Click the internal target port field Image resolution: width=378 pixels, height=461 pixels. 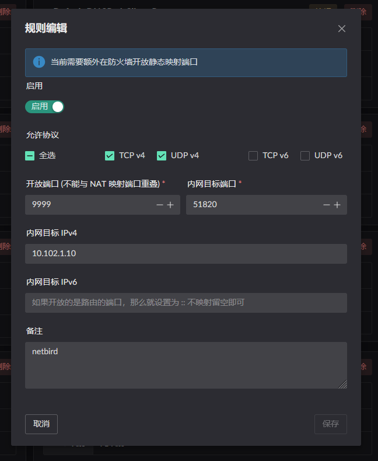[x=251, y=205]
